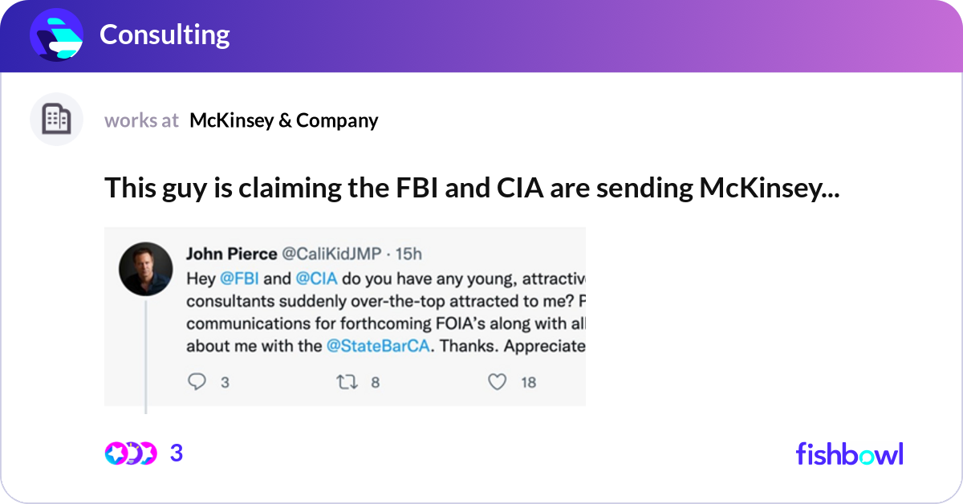Click the reaction count showing 3

point(176,453)
